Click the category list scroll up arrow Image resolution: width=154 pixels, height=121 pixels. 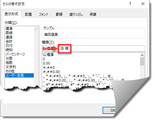(36, 29)
